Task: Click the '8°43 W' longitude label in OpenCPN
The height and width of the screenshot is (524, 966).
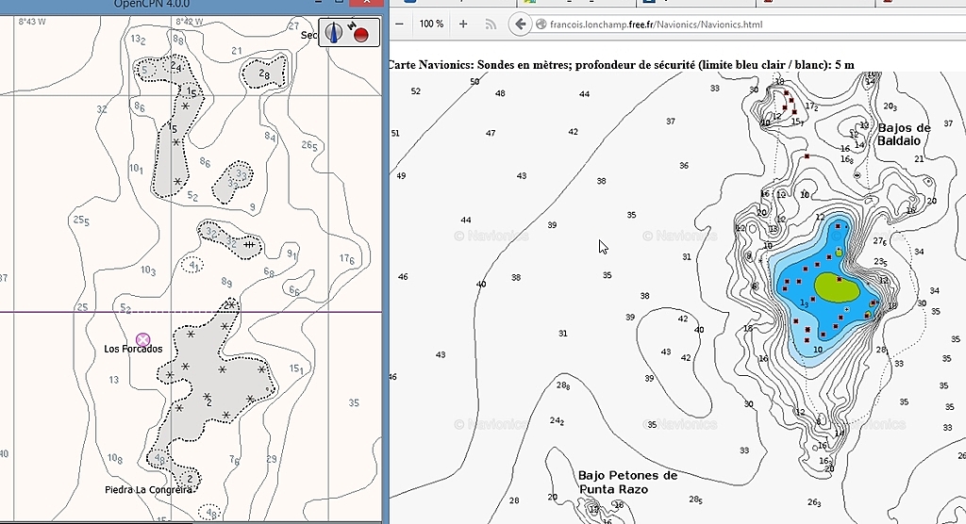Action: click(x=32, y=22)
